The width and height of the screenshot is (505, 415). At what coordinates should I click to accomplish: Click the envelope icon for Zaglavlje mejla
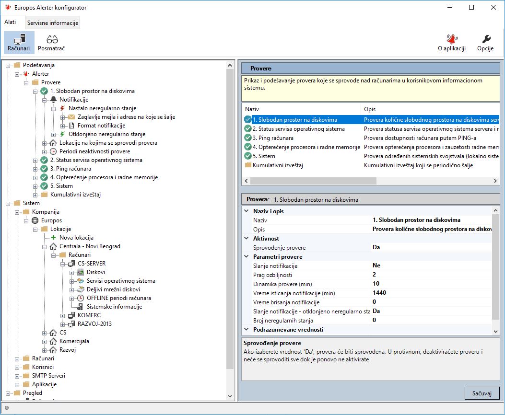(71, 117)
